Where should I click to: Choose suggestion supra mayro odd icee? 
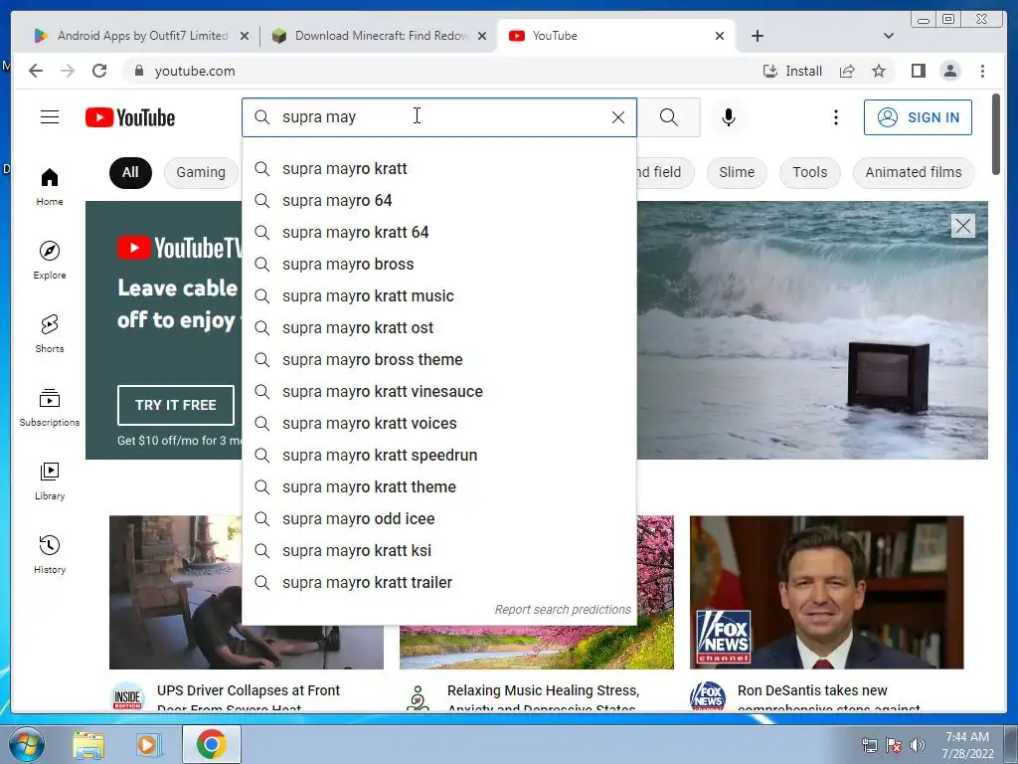[x=438, y=519]
